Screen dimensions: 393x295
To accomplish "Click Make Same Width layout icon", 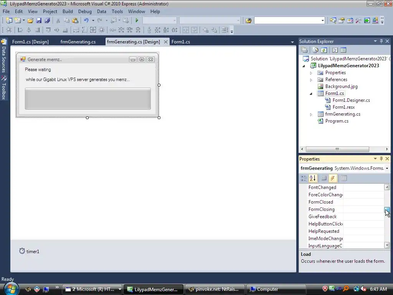I will point(76,30).
